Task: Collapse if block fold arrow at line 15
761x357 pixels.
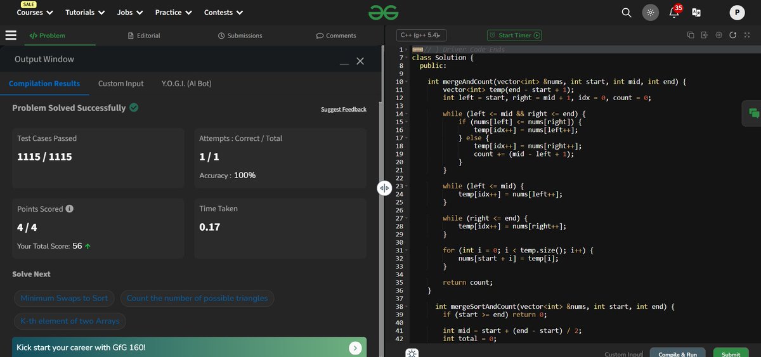Action: pos(407,122)
